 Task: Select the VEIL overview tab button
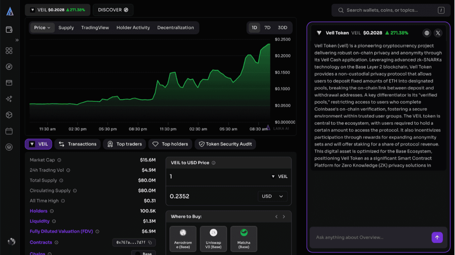38,144
